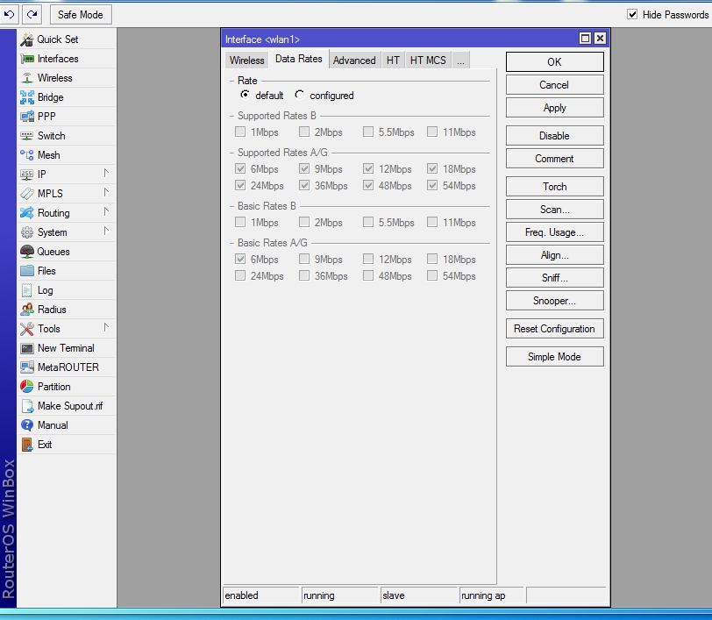The width and height of the screenshot is (712, 620).
Task: Show more tabs via the '...' button
Action: (x=460, y=61)
